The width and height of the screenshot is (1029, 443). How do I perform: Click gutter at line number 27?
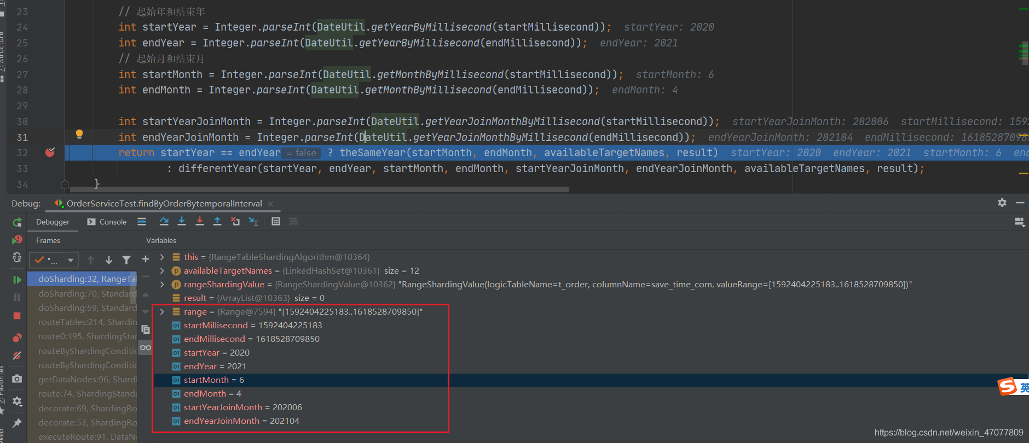click(22, 74)
